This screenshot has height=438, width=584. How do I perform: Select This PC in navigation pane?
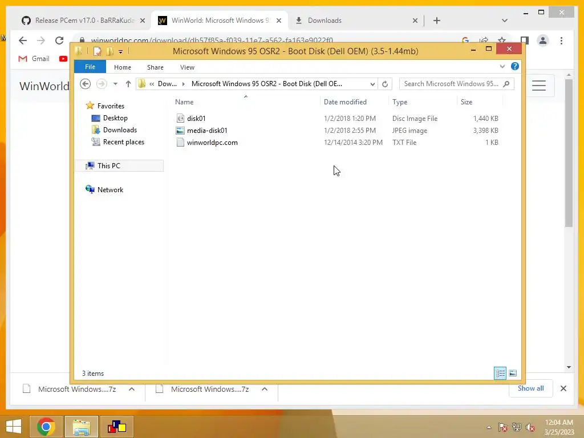119,166
